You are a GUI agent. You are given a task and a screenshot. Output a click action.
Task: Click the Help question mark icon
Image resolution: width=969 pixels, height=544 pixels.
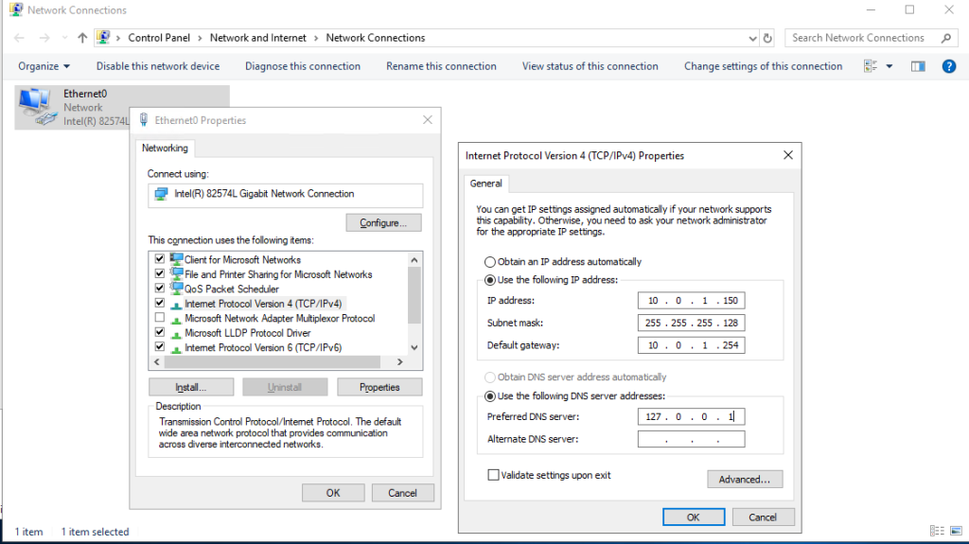click(948, 66)
